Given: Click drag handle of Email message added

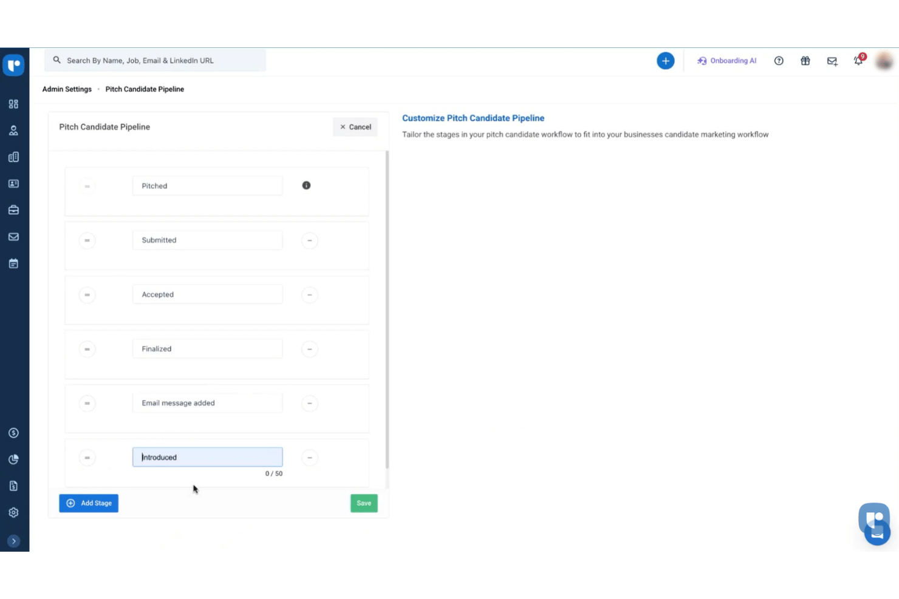Looking at the screenshot, I should point(87,403).
